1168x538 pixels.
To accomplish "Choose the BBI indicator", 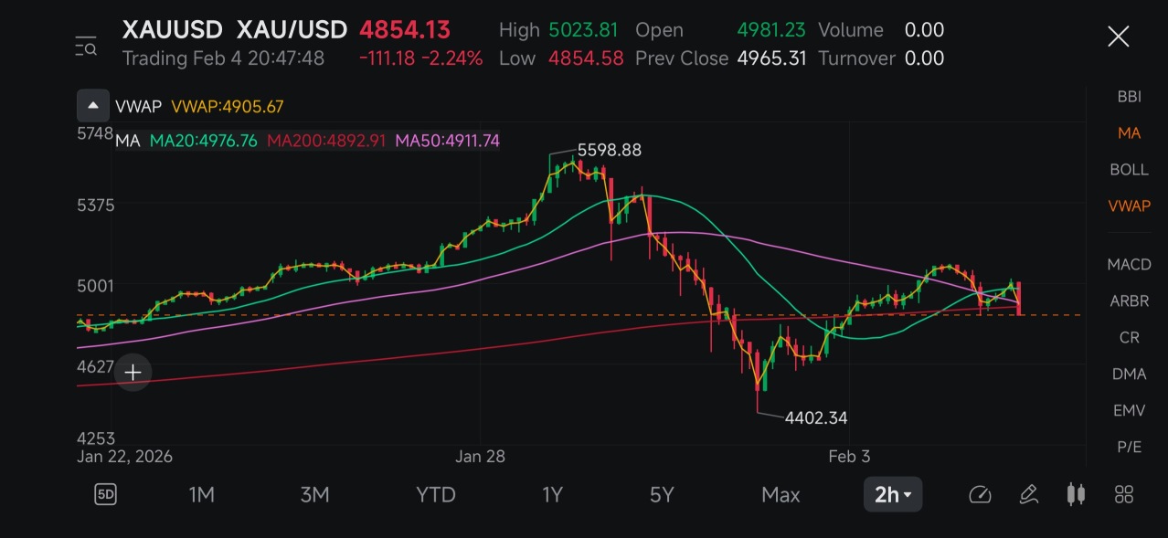I will coord(1129,97).
